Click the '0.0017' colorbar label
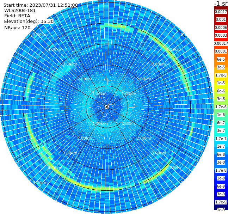 [221, 12]
